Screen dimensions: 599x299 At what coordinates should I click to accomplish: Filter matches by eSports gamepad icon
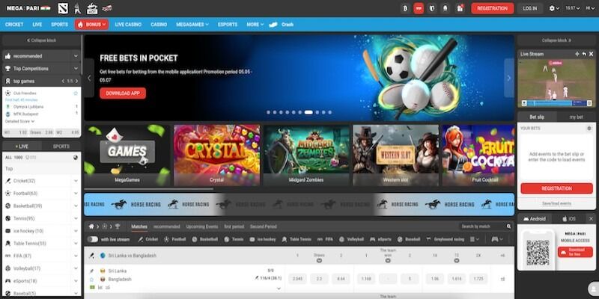[x=372, y=239]
